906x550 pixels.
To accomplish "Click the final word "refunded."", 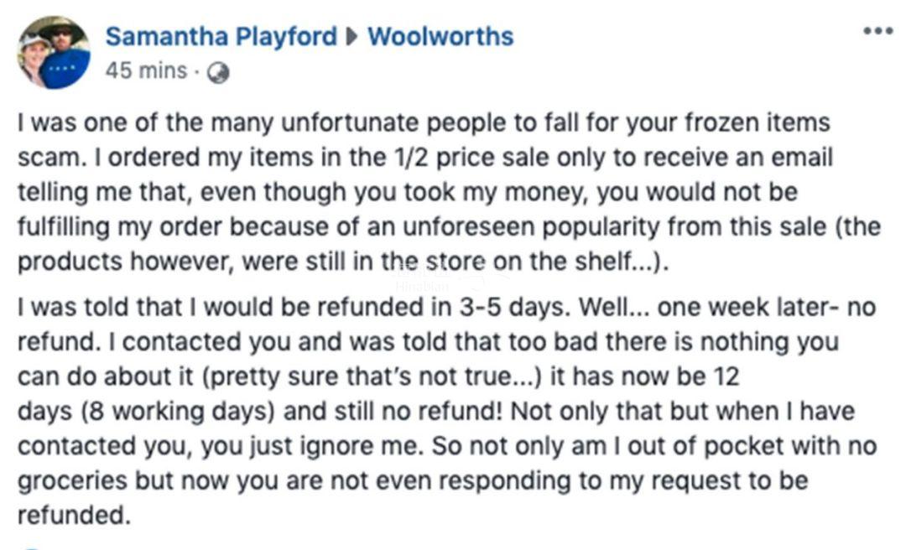I will click(x=74, y=515).
